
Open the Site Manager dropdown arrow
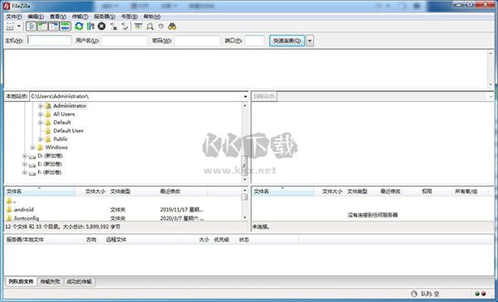pos(19,27)
